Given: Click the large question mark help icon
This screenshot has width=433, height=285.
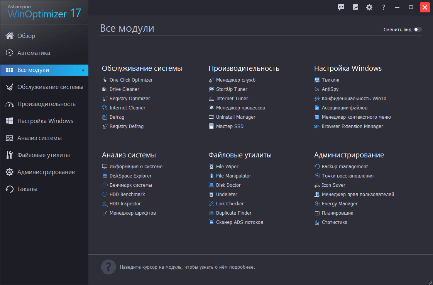Looking at the screenshot, I should click(108, 267).
